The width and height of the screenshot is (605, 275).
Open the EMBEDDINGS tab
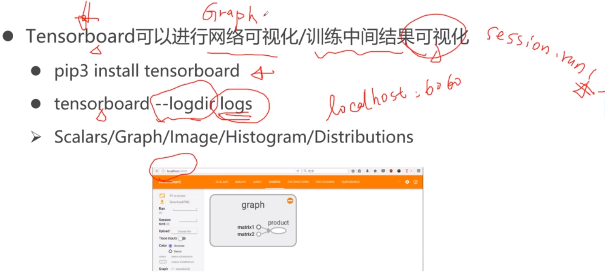coord(350,182)
